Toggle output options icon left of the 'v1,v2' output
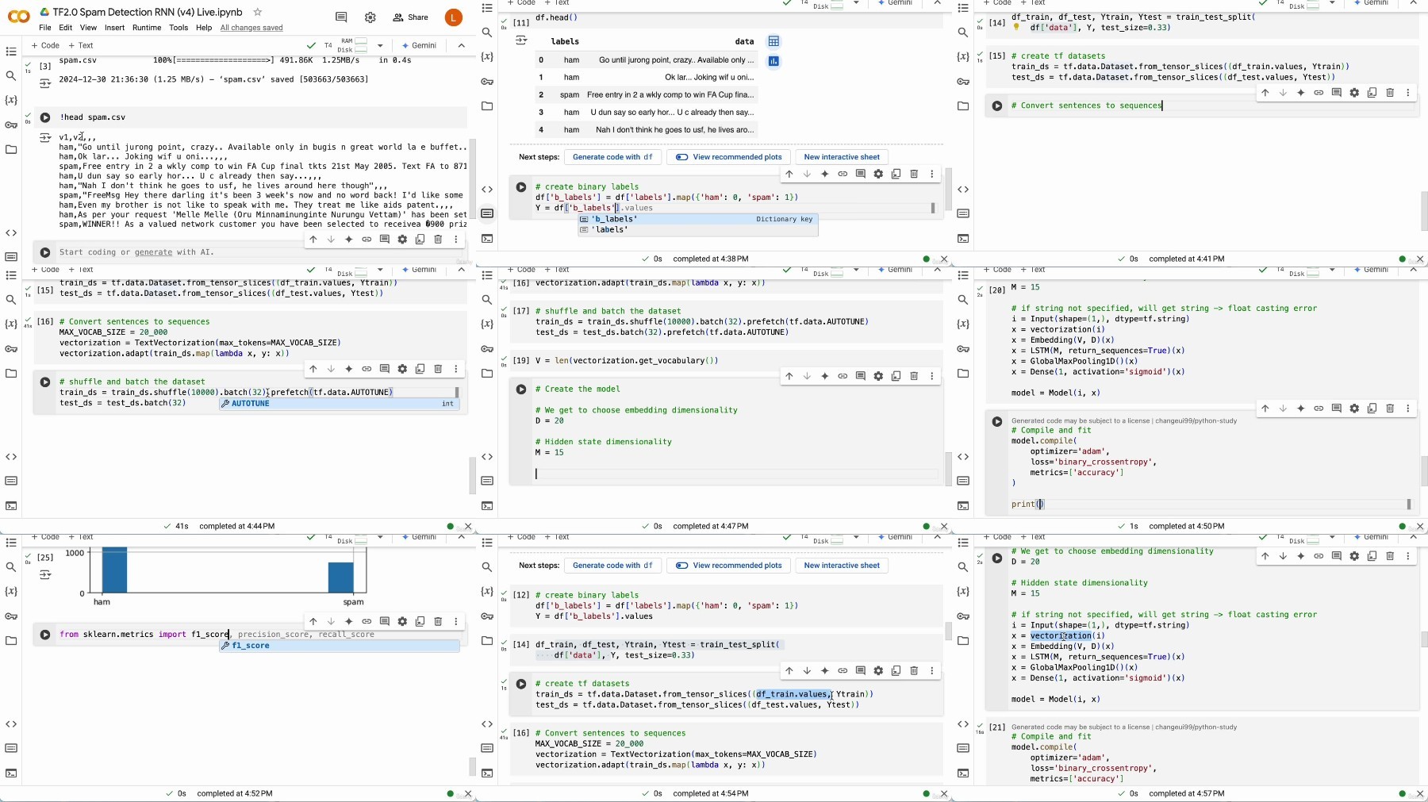Viewport: 1428px width, 802px height. tap(45, 138)
